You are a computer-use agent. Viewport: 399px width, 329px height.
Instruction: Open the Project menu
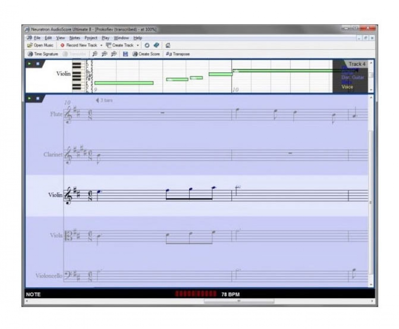click(x=91, y=38)
